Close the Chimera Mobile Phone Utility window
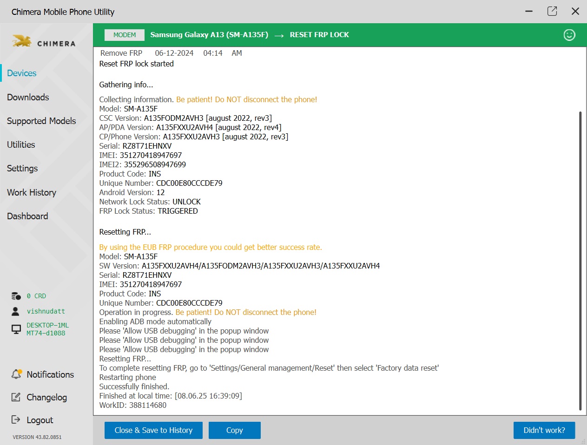This screenshot has width=587, height=445. tap(575, 11)
